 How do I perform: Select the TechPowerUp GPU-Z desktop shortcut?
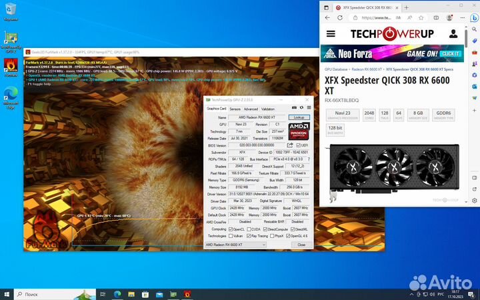pyautogui.click(x=11, y=42)
